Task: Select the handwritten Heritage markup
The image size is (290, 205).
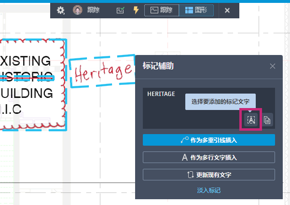Action: [102, 72]
